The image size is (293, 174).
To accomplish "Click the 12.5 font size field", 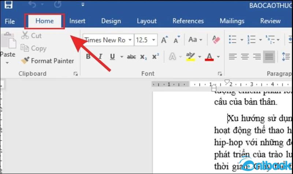I will click(x=142, y=40).
